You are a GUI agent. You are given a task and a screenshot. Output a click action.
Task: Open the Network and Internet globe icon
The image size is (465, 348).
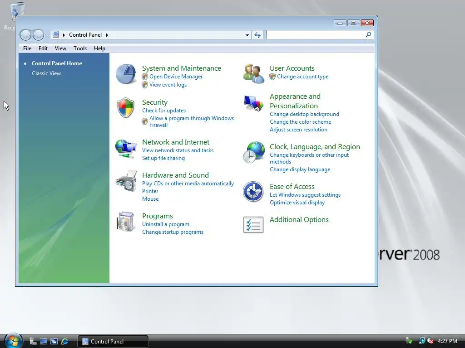[126, 149]
